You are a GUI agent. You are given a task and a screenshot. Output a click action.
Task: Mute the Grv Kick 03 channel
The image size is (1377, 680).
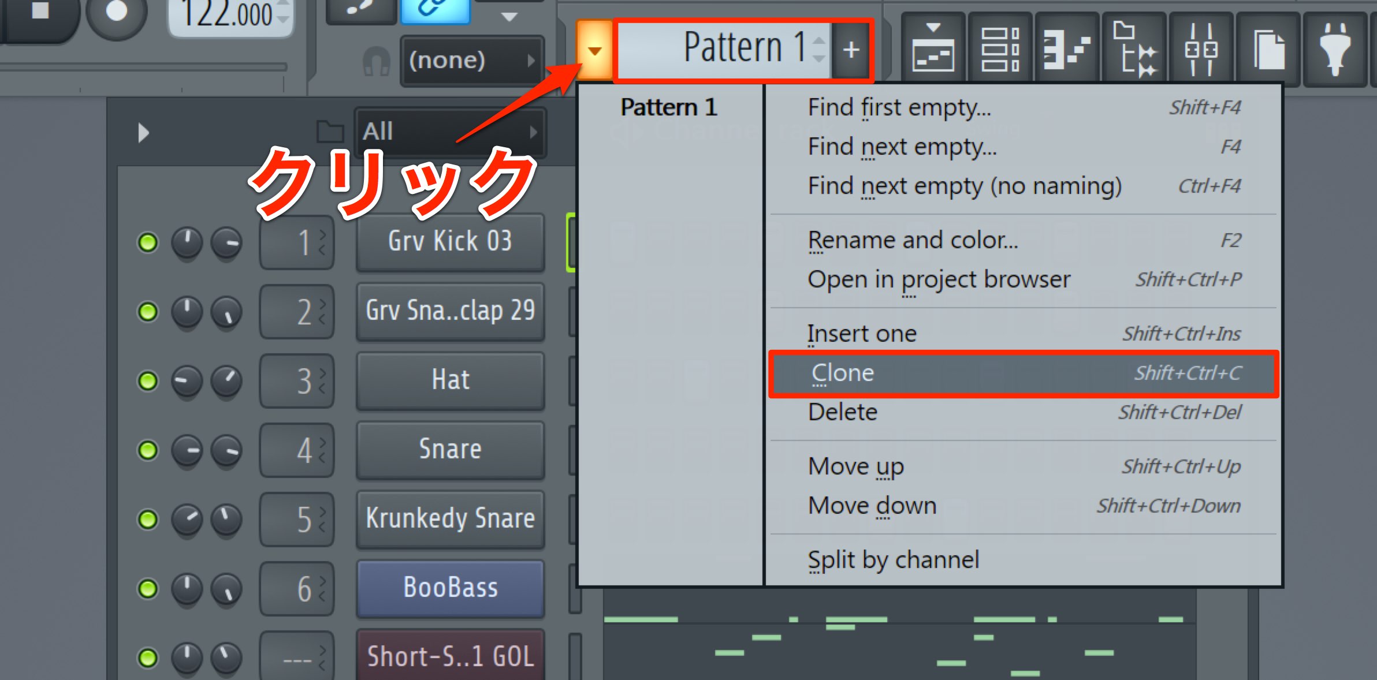pos(148,242)
